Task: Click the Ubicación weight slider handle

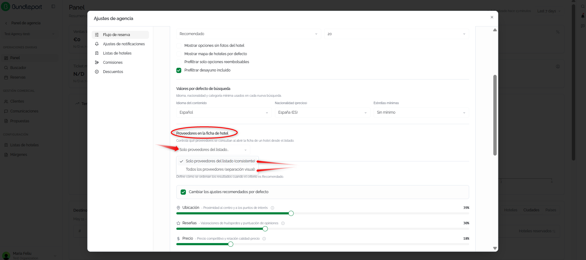Action: point(291,213)
